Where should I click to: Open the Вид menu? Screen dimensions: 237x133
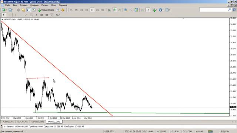(15, 5)
